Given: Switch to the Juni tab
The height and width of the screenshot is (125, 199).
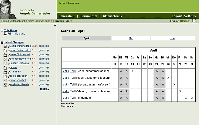Looking at the screenshot, I should point(173,38).
